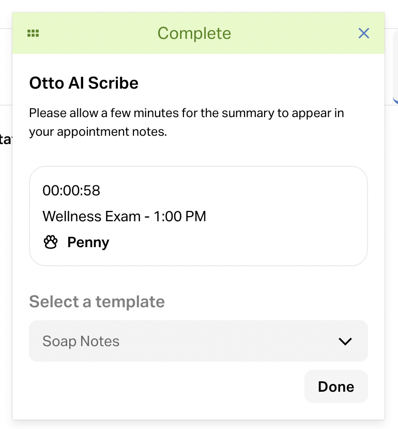Click the Wellness Exam - 1:00 PM appointment

click(124, 216)
